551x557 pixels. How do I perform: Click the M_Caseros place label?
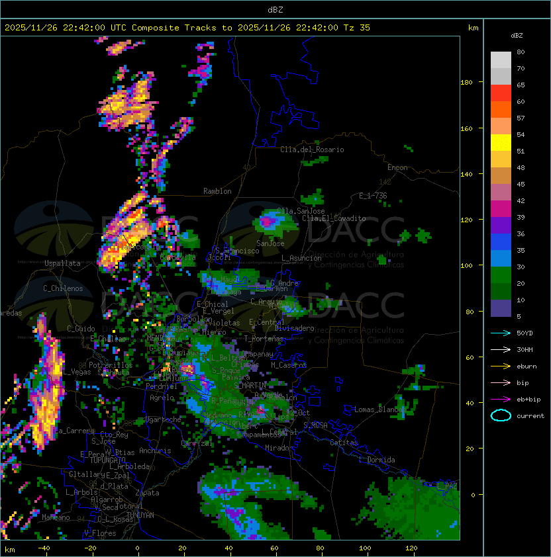pyautogui.click(x=289, y=365)
